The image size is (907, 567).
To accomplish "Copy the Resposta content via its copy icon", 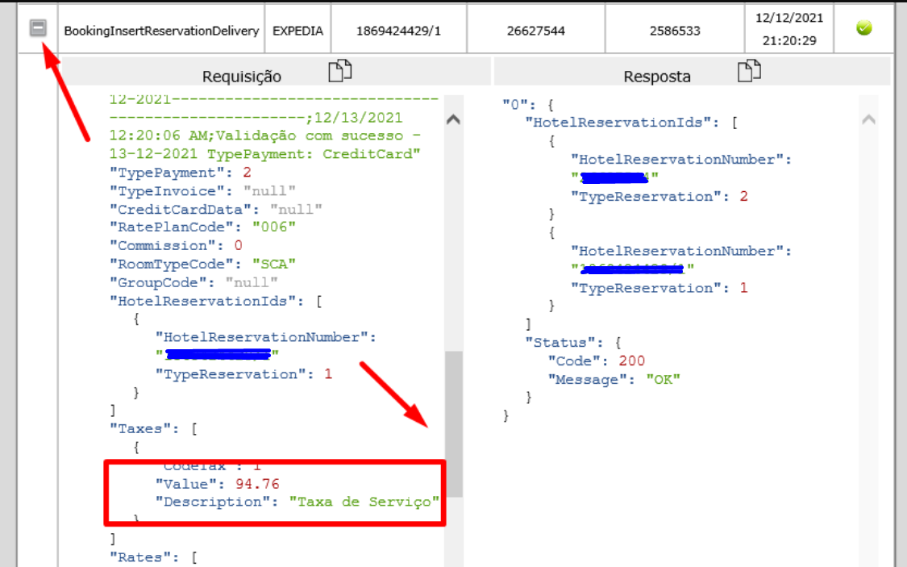I will [749, 71].
